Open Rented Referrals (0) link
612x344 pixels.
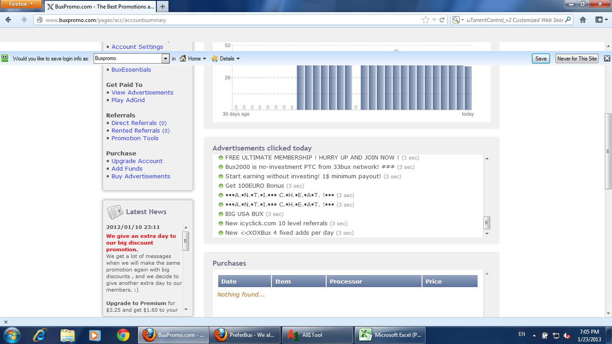tap(141, 131)
